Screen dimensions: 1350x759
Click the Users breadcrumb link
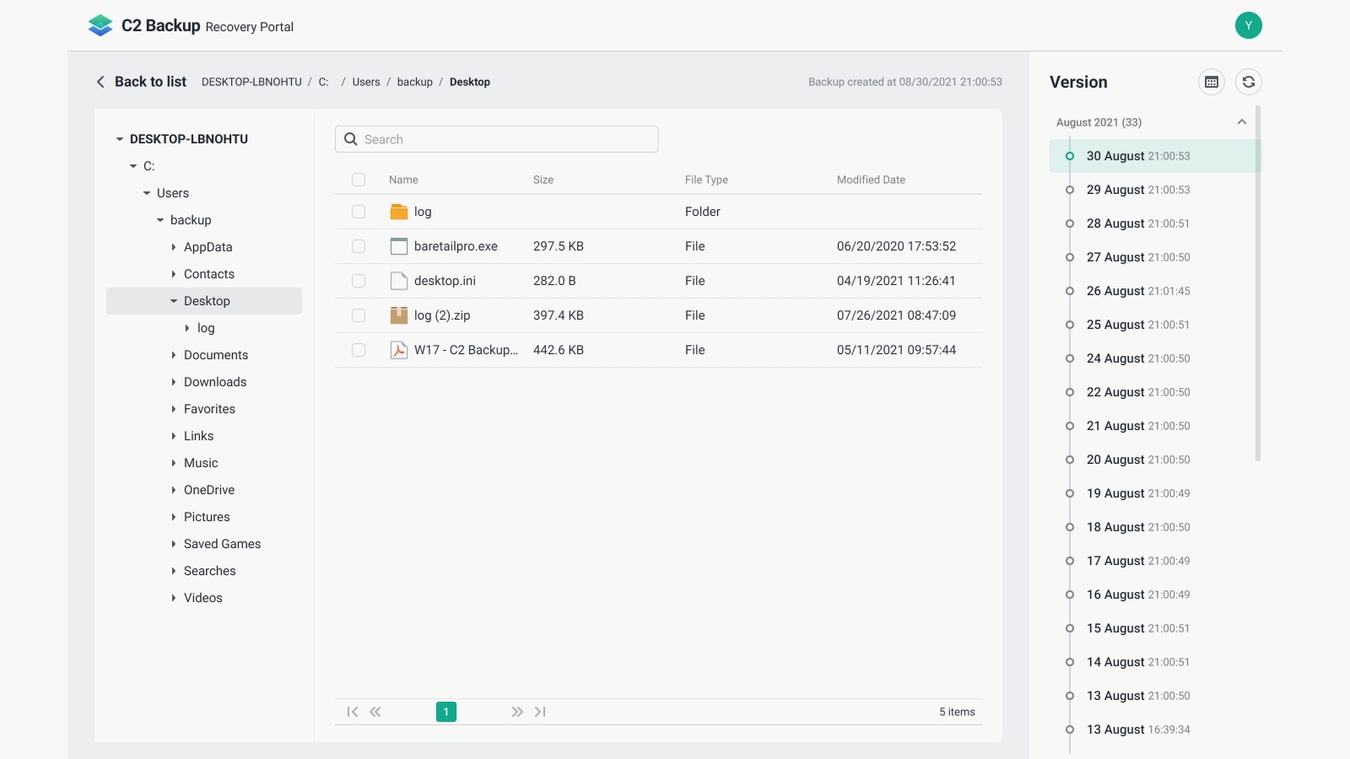[366, 82]
